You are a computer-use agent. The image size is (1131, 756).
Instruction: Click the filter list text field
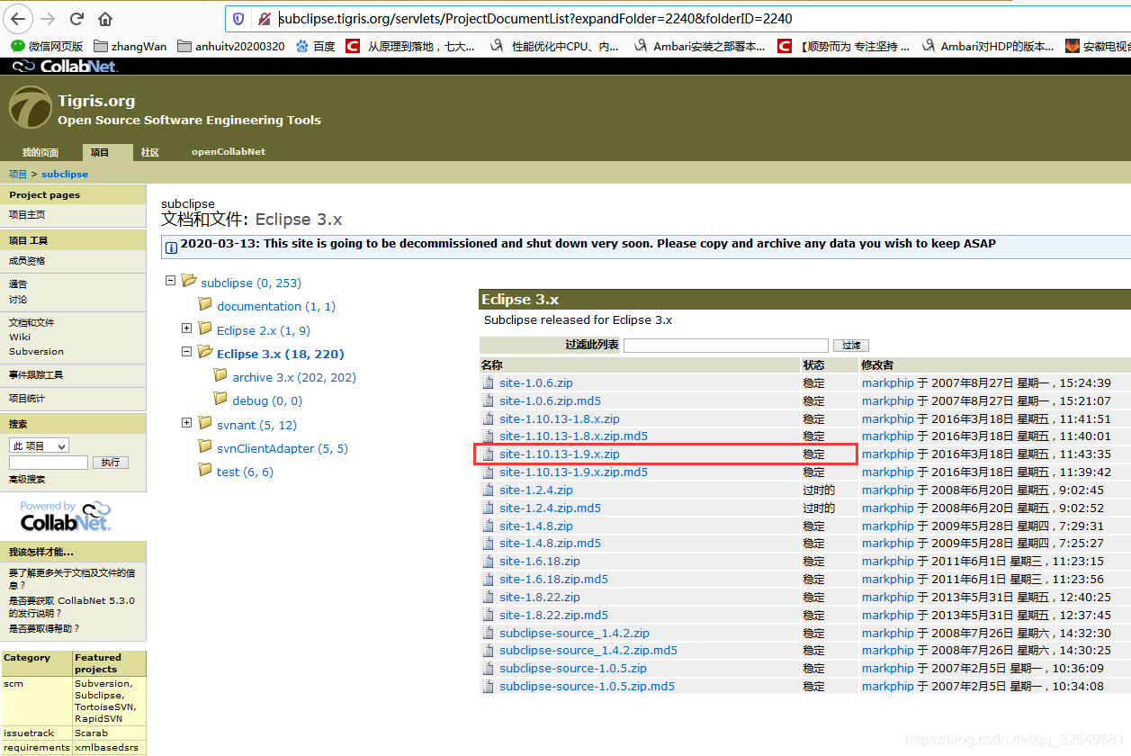(x=725, y=346)
